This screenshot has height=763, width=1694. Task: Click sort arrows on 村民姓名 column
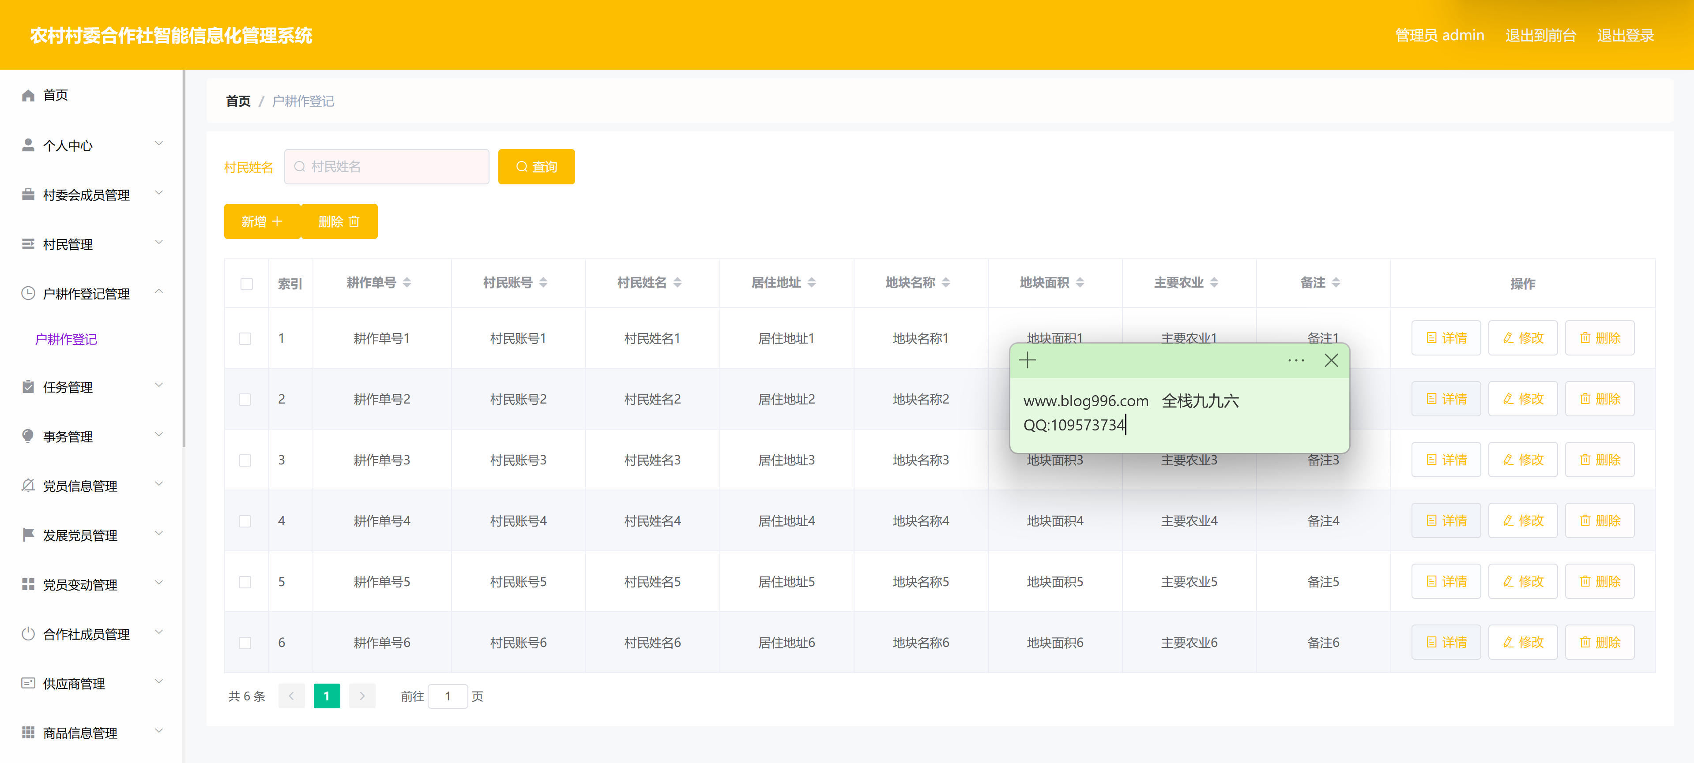tap(678, 283)
